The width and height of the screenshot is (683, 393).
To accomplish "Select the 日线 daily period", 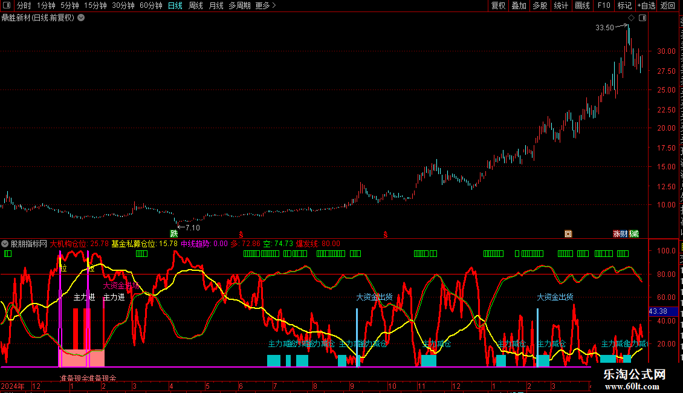I will pos(175,5).
